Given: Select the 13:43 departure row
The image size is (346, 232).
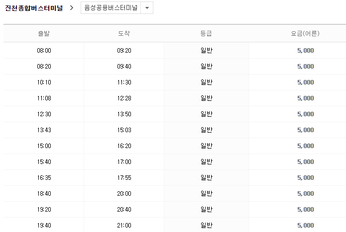Looking at the screenshot, I should (x=44, y=130).
